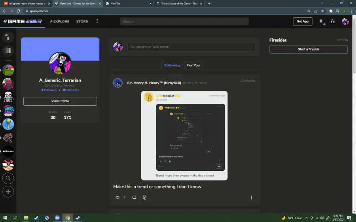
Task: Open the Chrome extensions puzzle icon
Action: click(x=331, y=11)
